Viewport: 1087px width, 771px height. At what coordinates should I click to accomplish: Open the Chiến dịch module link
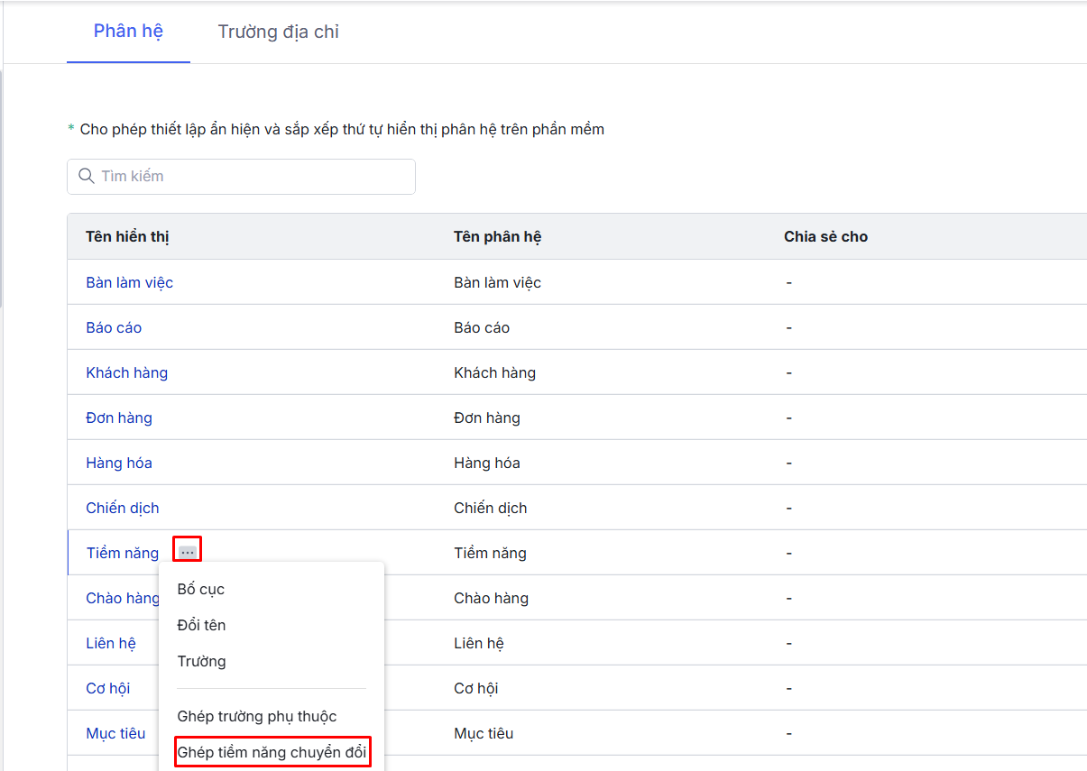point(123,508)
